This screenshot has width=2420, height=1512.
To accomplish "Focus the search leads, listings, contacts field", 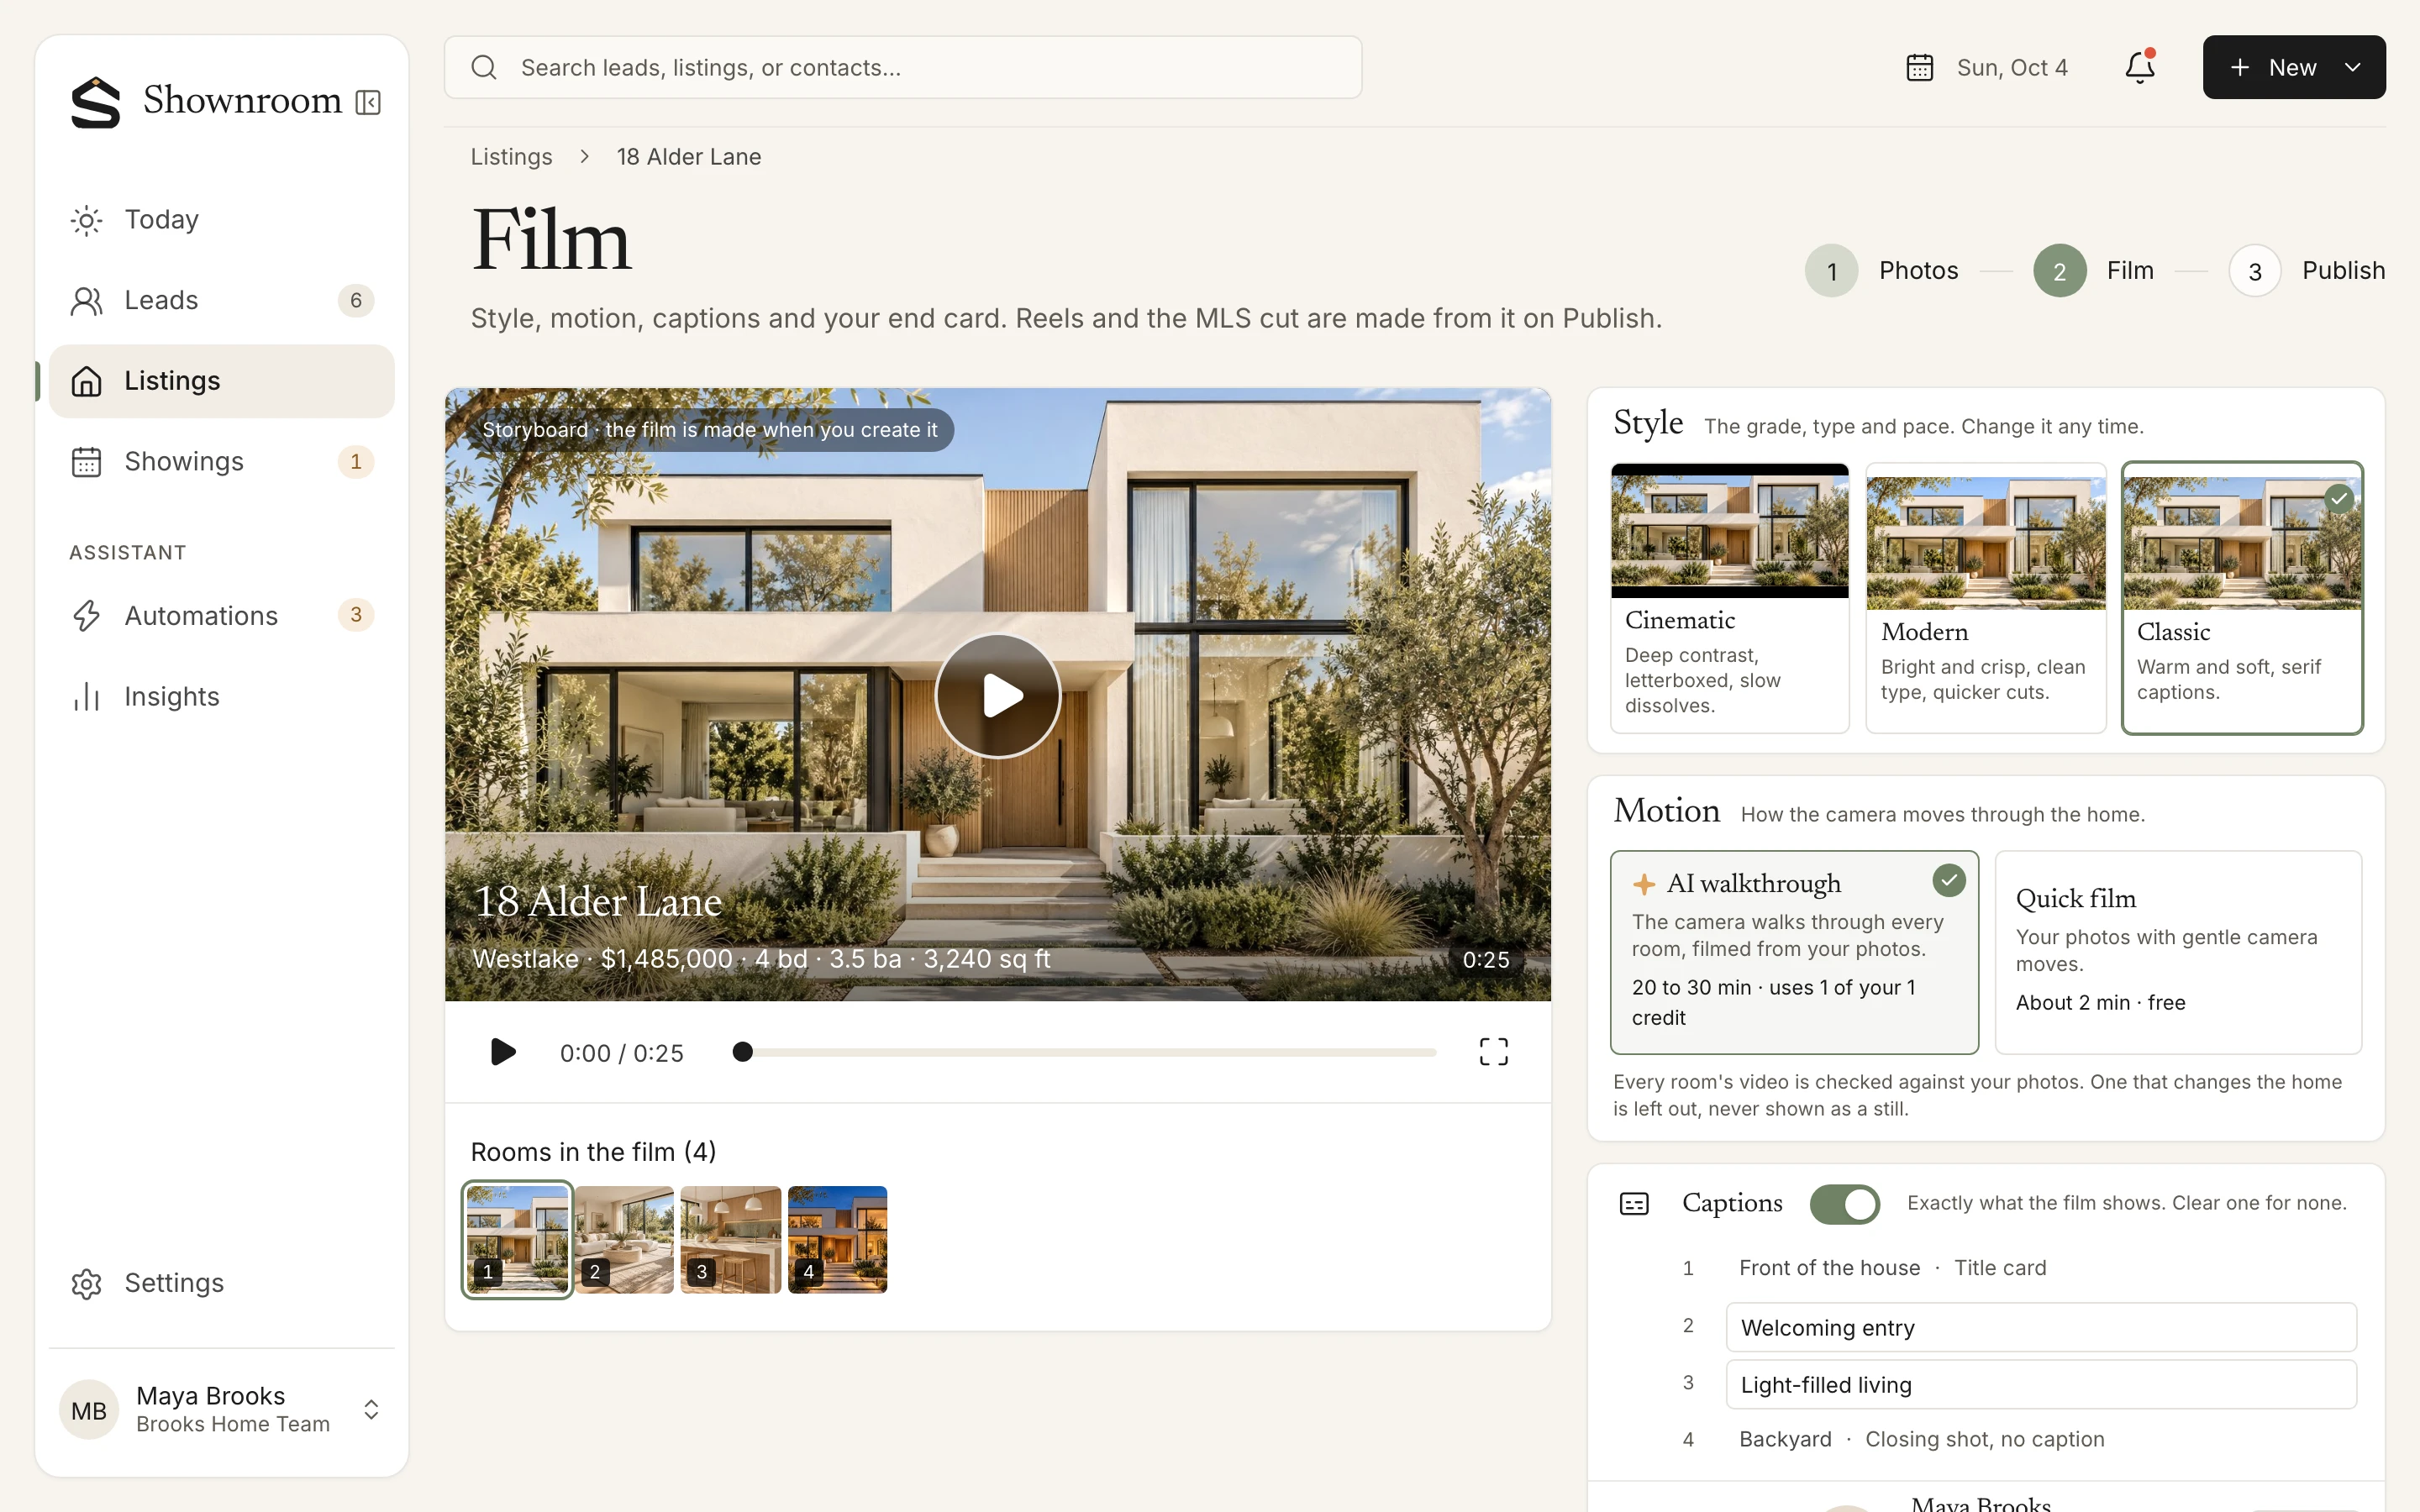I will [x=903, y=67].
